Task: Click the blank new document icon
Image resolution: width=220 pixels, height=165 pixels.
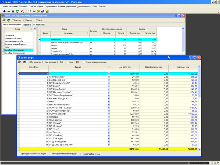Action: pos(30,11)
